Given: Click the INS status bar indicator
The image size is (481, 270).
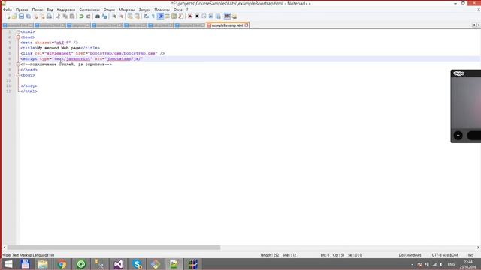Looking at the screenshot, I should click(471, 255).
